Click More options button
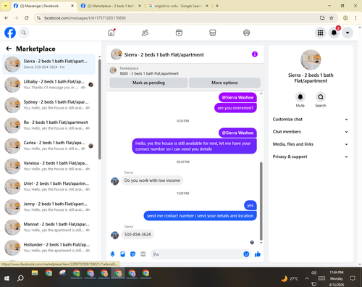Screen dimensions: 362x287 [x=224, y=83]
